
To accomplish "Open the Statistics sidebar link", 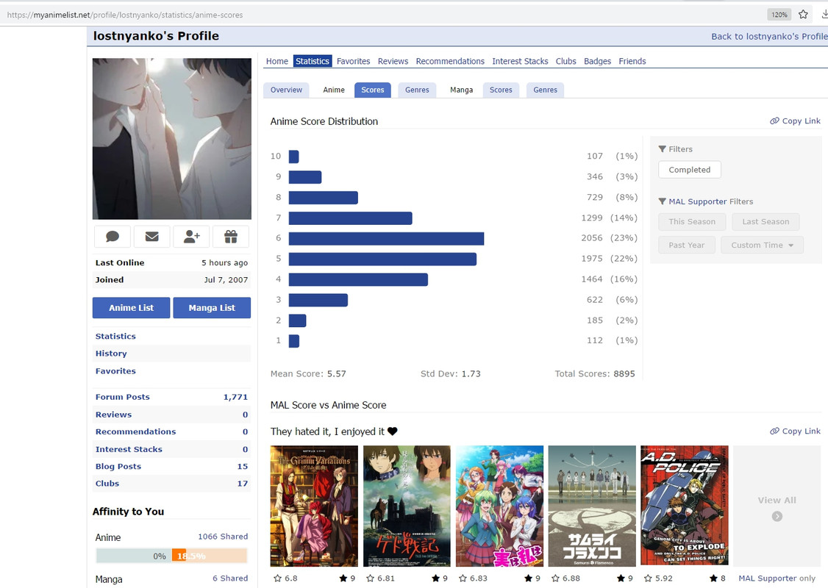I will point(115,336).
